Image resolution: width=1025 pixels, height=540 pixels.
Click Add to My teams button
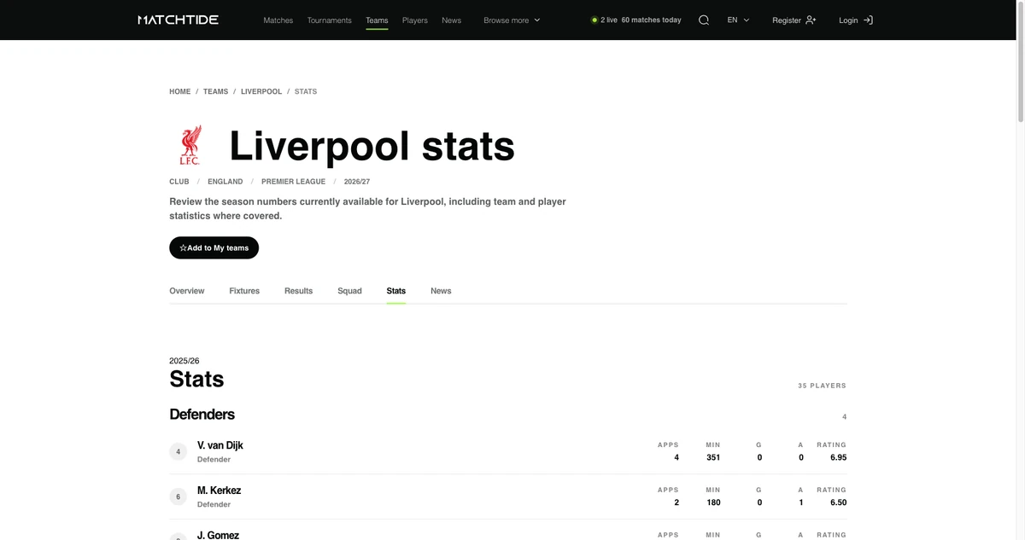pyautogui.click(x=214, y=247)
